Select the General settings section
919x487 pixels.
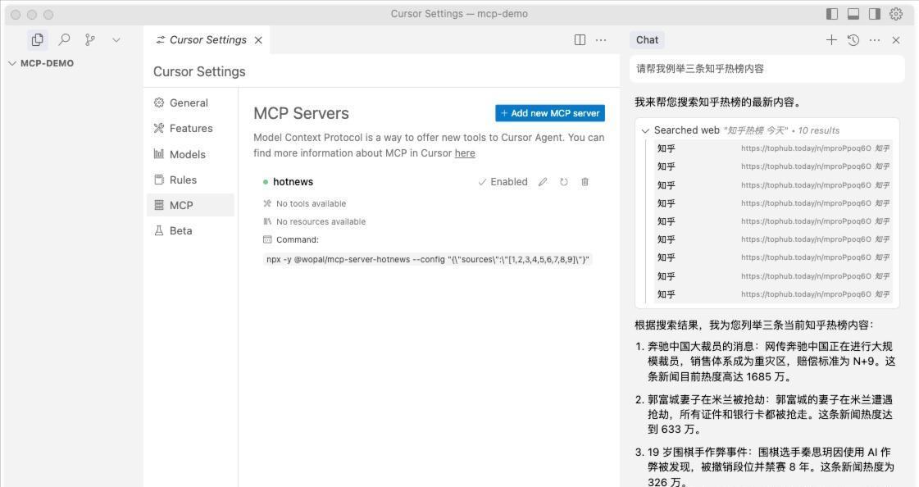tap(190, 103)
